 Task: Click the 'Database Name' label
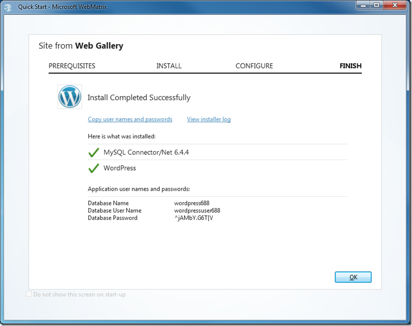[x=108, y=203]
